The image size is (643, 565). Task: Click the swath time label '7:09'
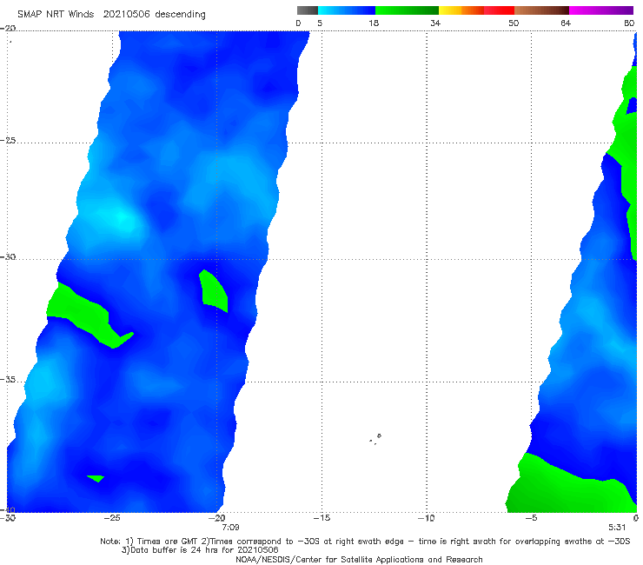coord(230,528)
